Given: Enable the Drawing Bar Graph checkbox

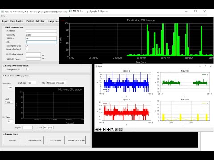Looking at the screenshot, I should [27, 49].
